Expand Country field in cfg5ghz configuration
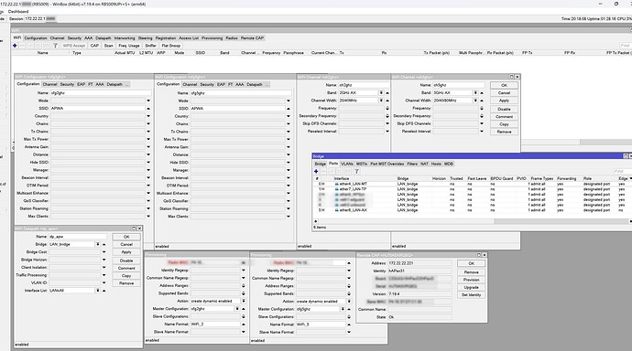This screenshot has height=351, width=632. pos(289,116)
